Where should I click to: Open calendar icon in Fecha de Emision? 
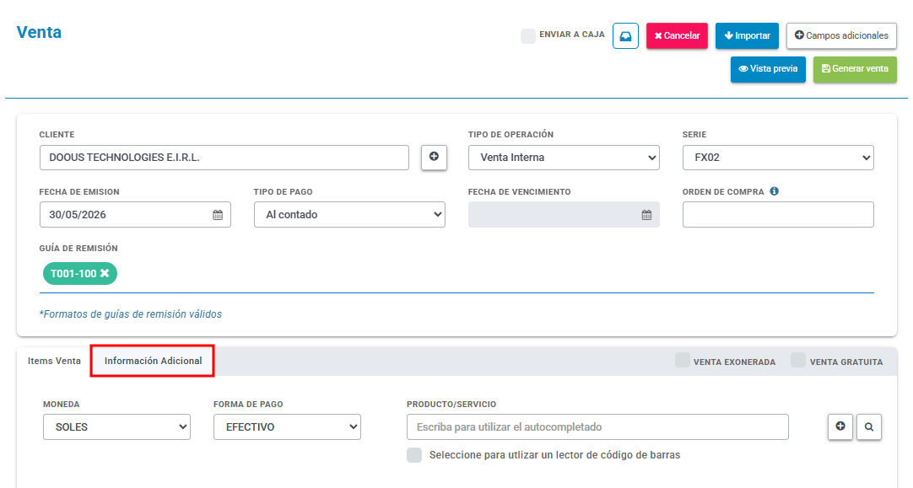click(218, 215)
